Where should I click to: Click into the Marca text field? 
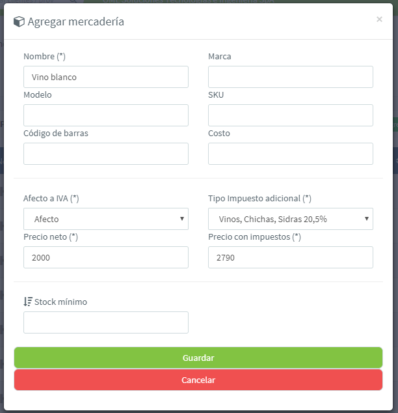pyautogui.click(x=291, y=77)
